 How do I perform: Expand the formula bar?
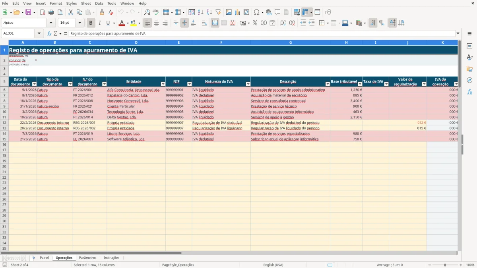(458, 33)
